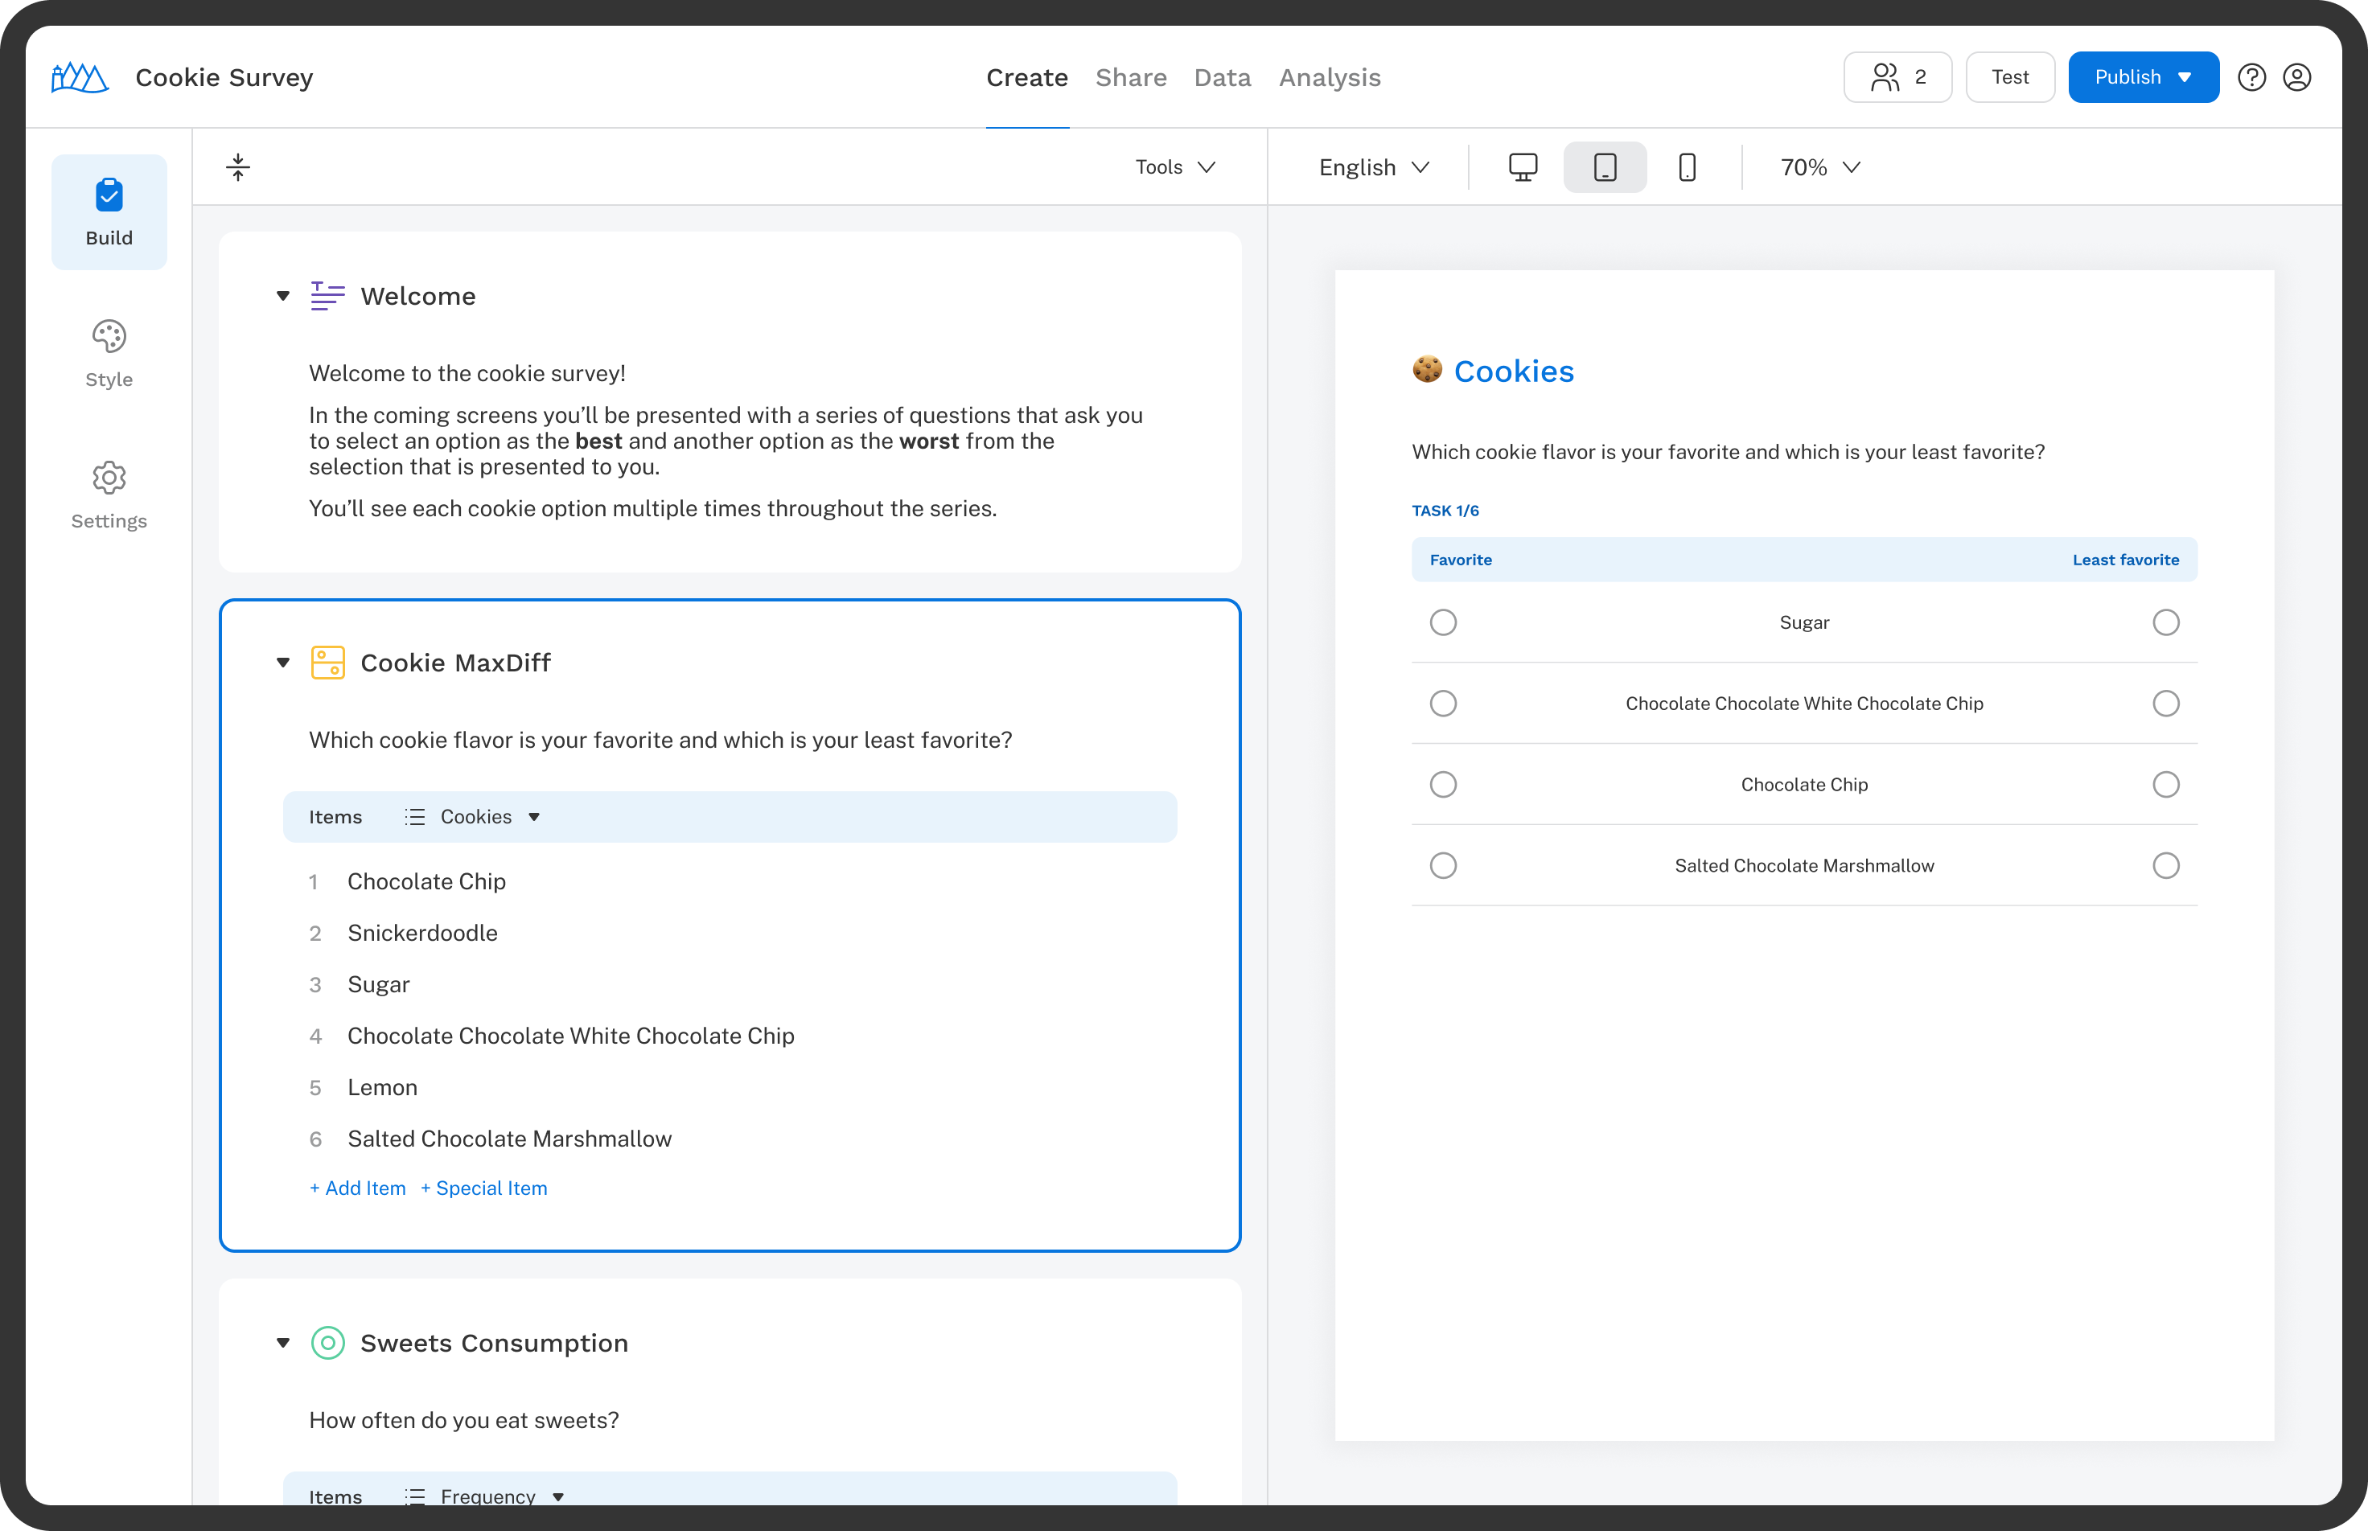The height and width of the screenshot is (1531, 2368).
Task: Click the desktop preview icon
Action: 1523,166
